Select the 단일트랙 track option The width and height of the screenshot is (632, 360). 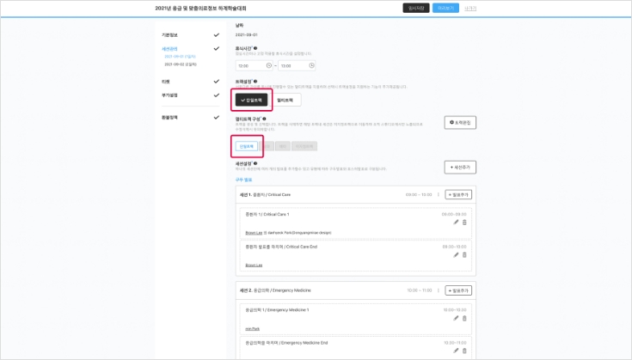[x=251, y=100]
